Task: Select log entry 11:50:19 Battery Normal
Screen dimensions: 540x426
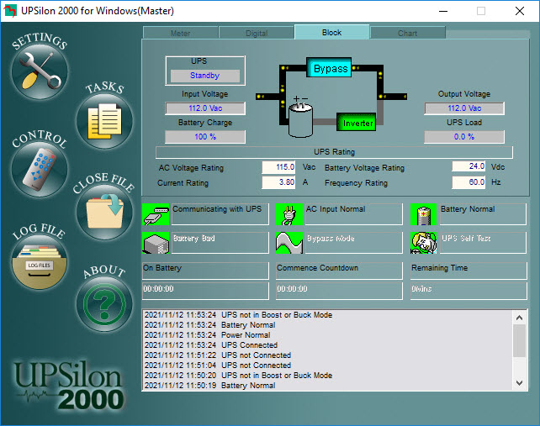Action: [209, 386]
